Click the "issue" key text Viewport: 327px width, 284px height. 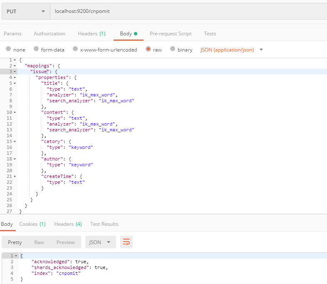coord(40,72)
